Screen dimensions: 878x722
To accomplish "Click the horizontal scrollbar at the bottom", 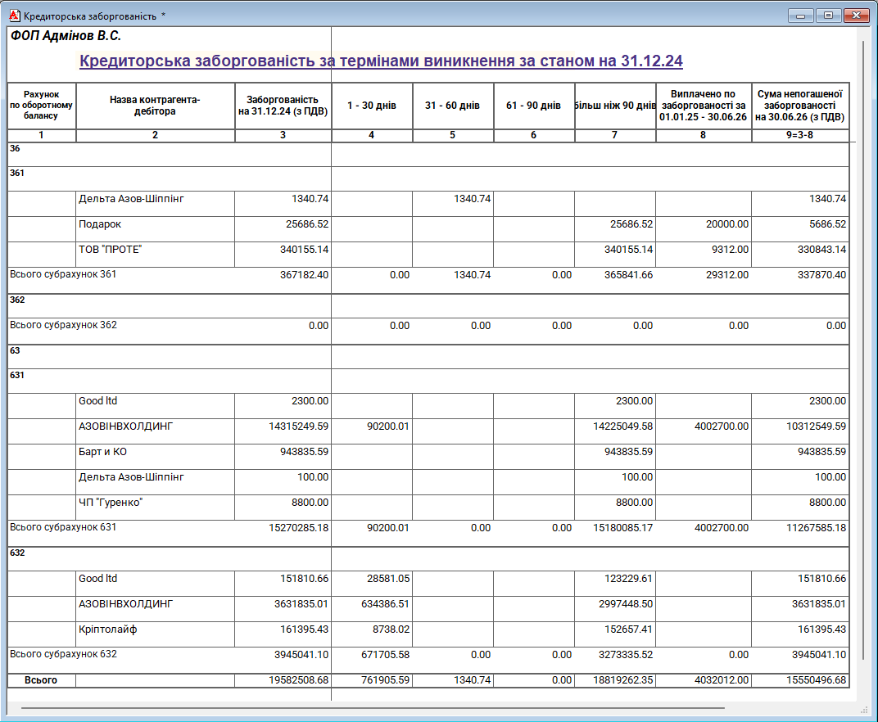I will 373,707.
